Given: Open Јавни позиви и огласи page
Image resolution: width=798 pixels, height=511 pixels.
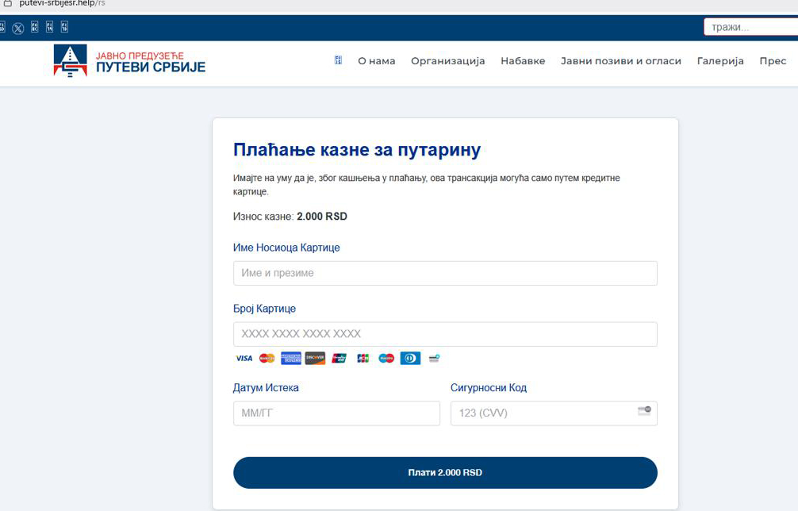Looking at the screenshot, I should tap(620, 61).
